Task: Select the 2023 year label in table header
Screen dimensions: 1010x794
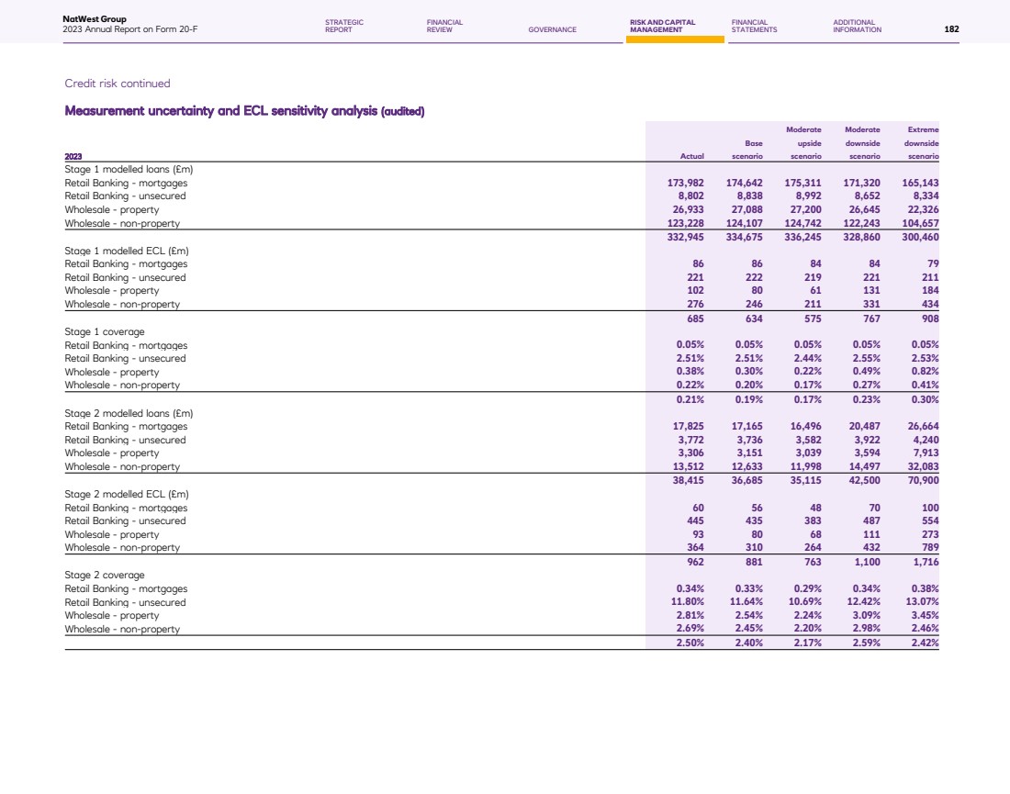Action: point(73,156)
